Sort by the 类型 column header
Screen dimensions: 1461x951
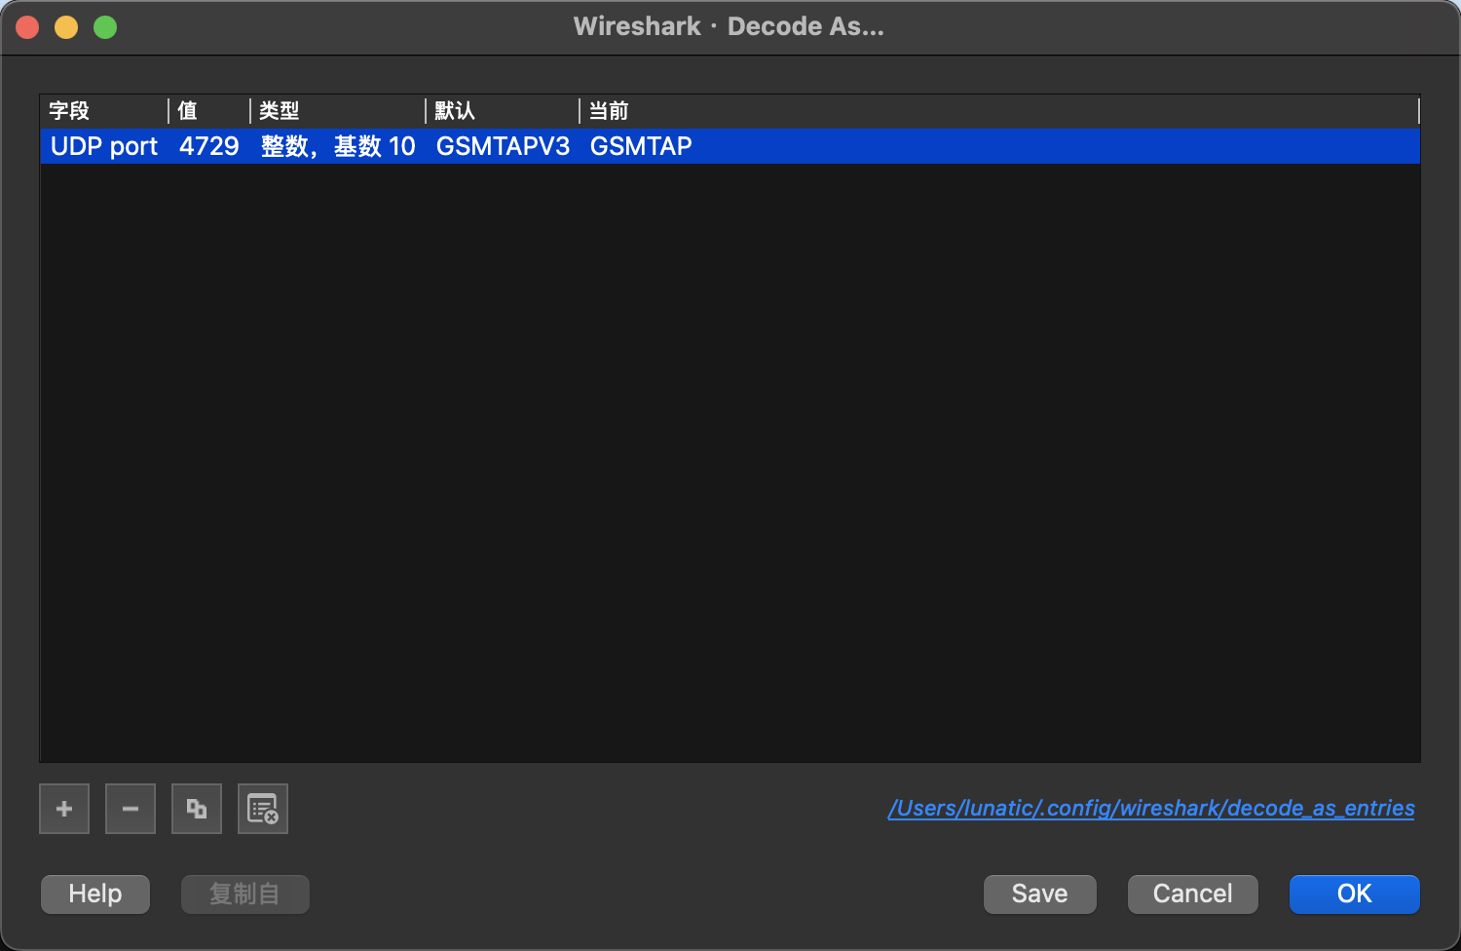click(338, 111)
